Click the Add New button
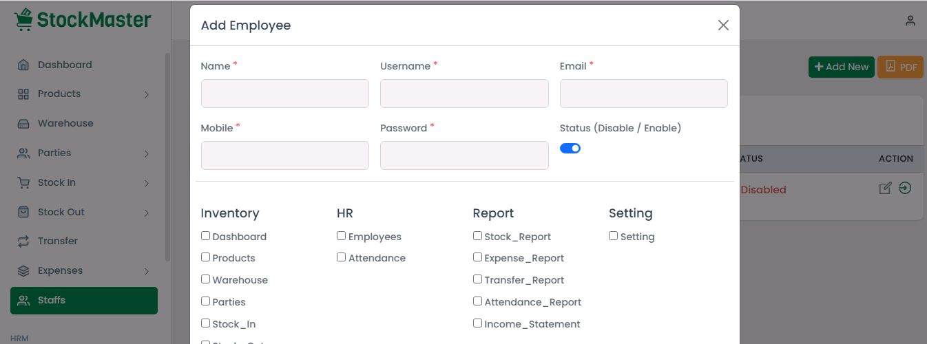This screenshot has width=927, height=344. (x=841, y=67)
